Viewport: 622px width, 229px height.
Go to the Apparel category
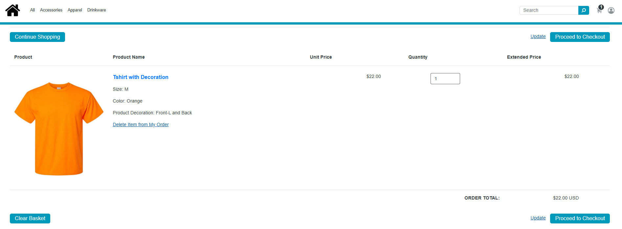click(75, 10)
